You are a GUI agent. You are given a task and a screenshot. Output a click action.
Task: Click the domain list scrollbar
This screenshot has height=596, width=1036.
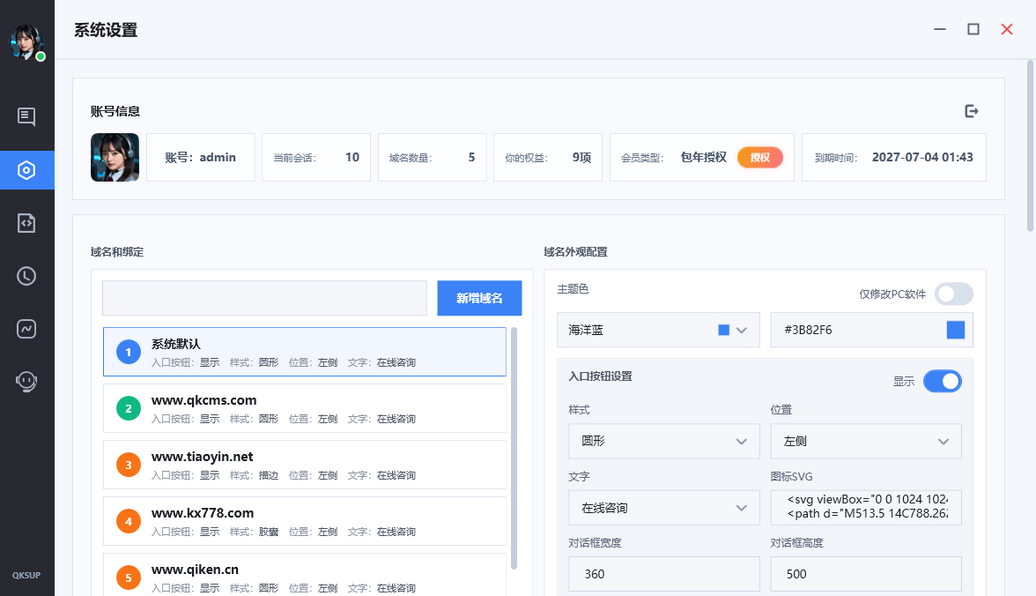(x=514, y=448)
